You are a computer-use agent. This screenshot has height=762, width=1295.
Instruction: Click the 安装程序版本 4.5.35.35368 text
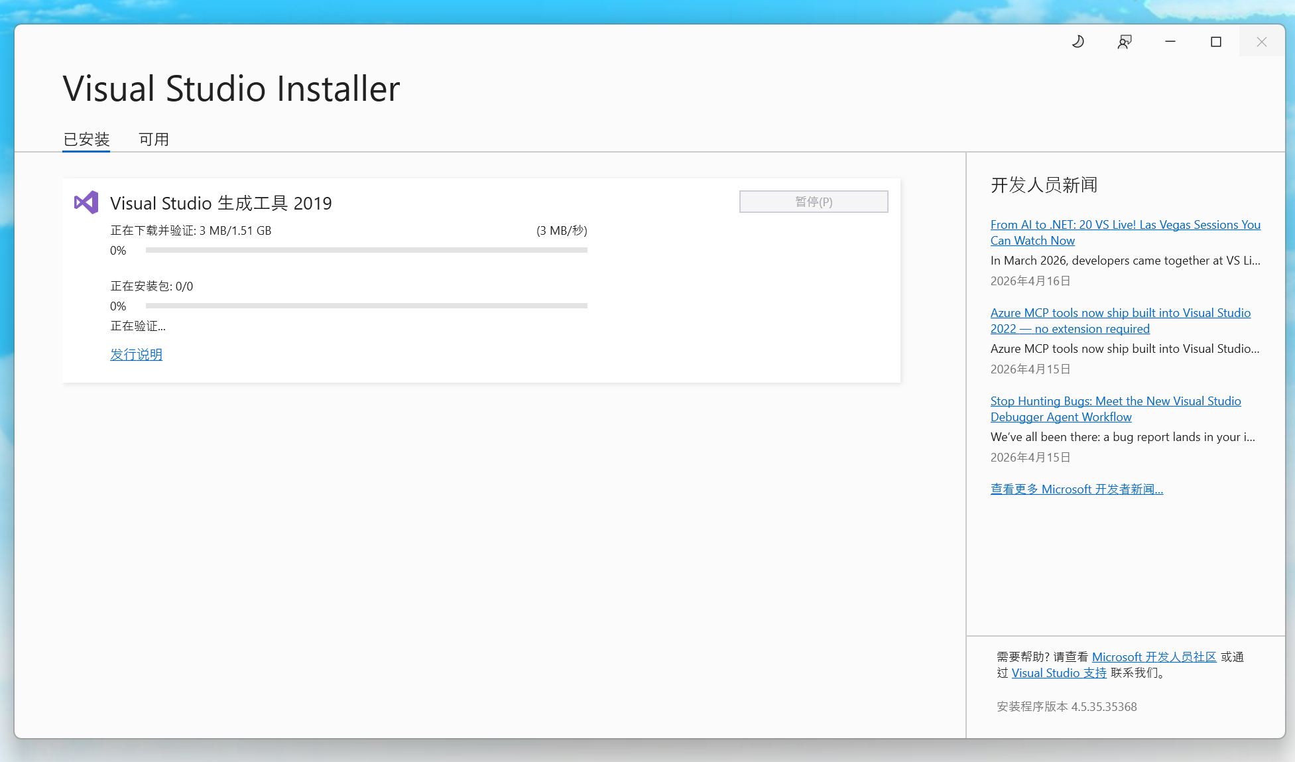point(1067,706)
